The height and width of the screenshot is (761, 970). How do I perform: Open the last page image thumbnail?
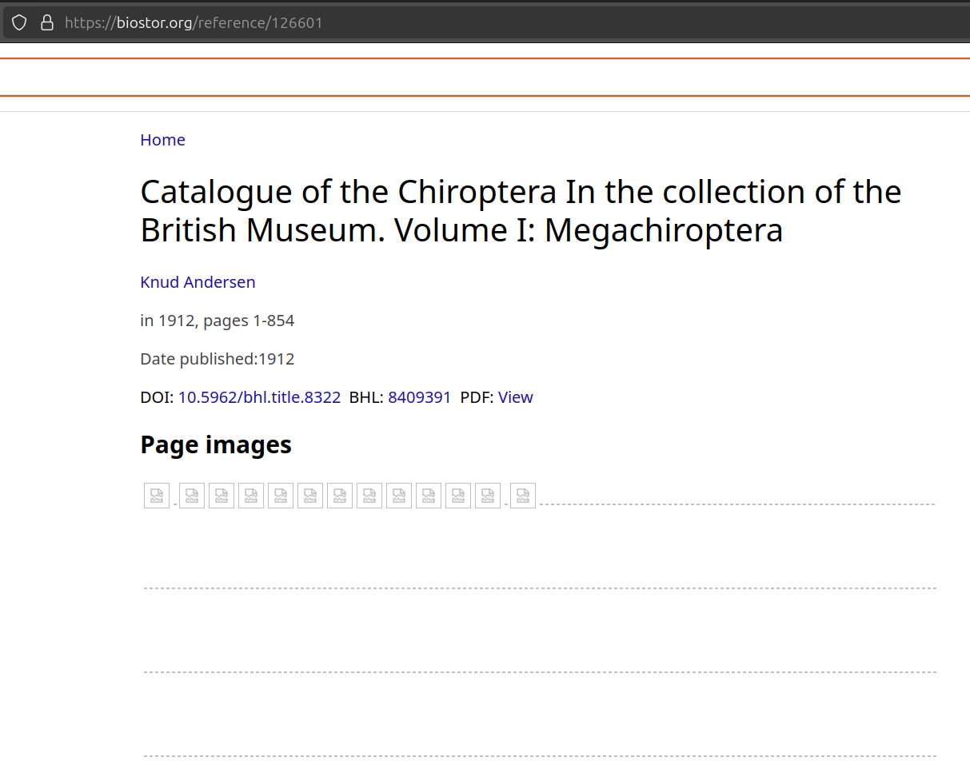point(523,496)
